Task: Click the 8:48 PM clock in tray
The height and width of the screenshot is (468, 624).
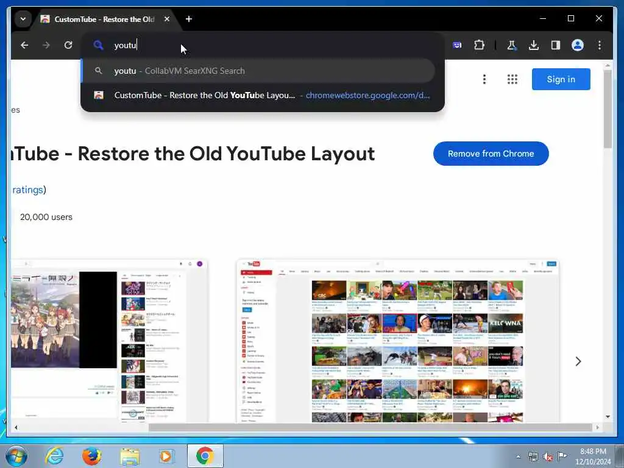Action: click(593, 452)
